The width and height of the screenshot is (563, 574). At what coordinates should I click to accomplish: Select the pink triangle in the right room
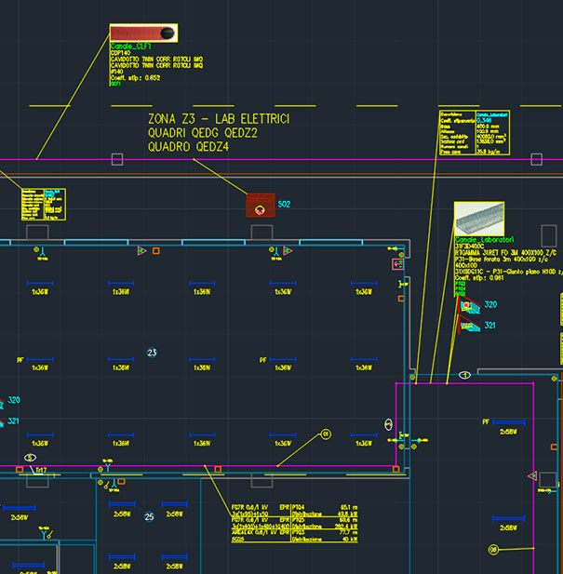pos(532,476)
